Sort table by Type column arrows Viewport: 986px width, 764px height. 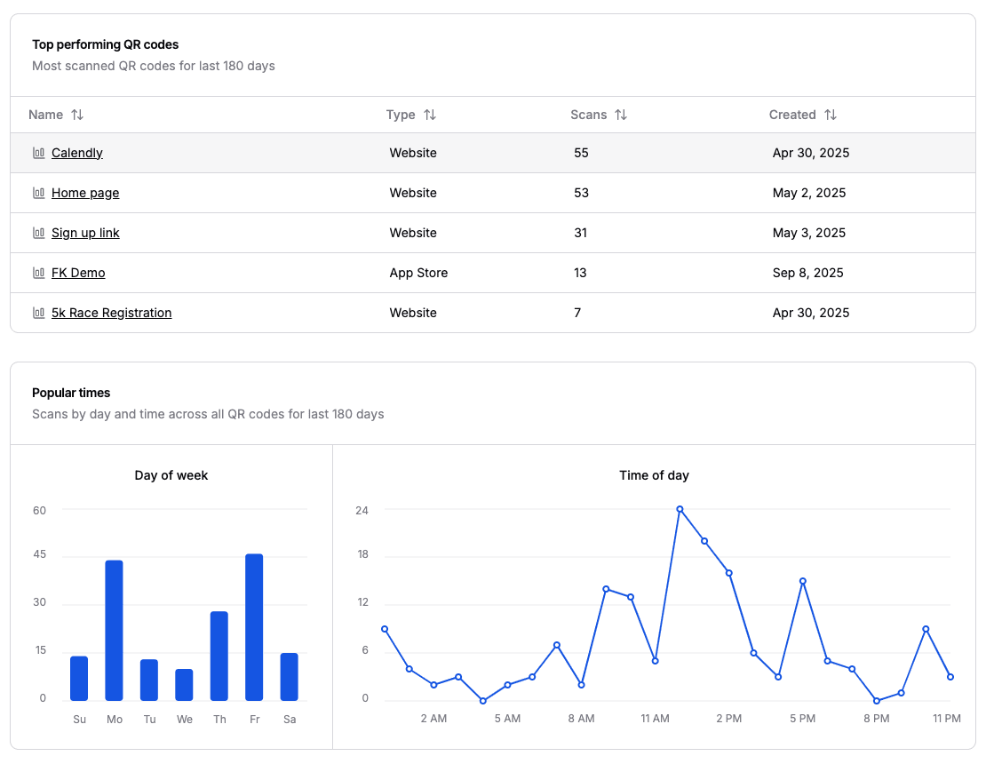(430, 115)
